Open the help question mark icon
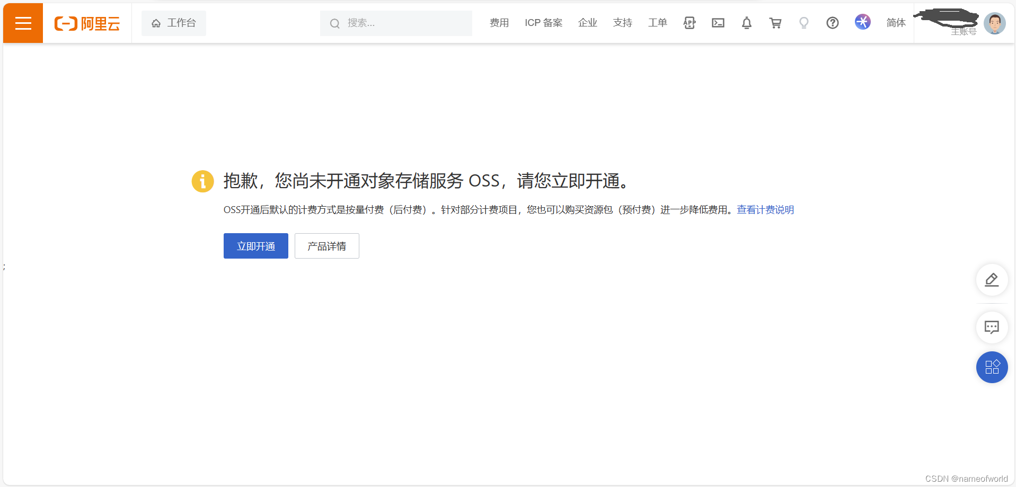The height and width of the screenshot is (487, 1016). pyautogui.click(x=833, y=23)
